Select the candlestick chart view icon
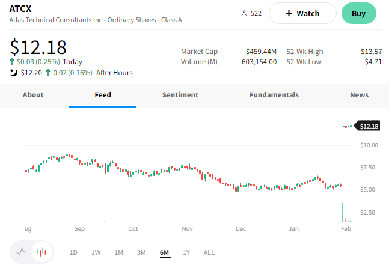Image resolution: width=389 pixels, height=268 pixels. [x=41, y=252]
